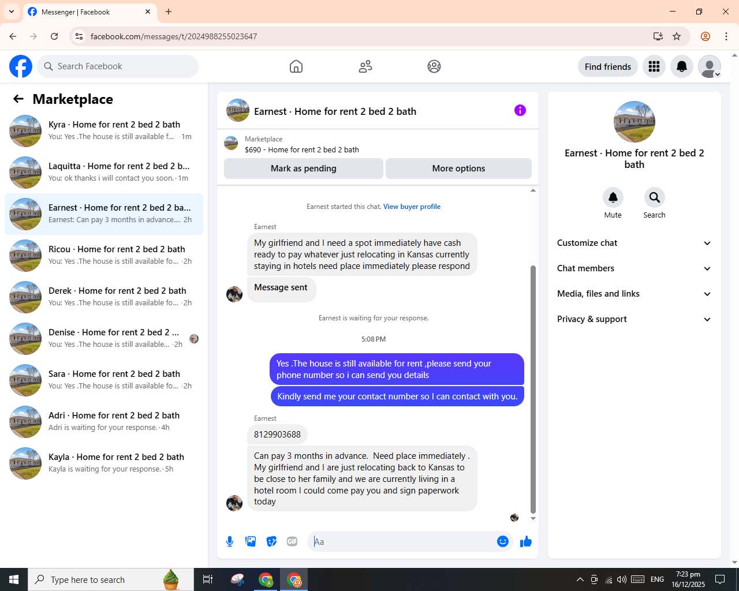Send a thumbs-up like
Viewport: 739px width, 591px height.
click(x=526, y=541)
